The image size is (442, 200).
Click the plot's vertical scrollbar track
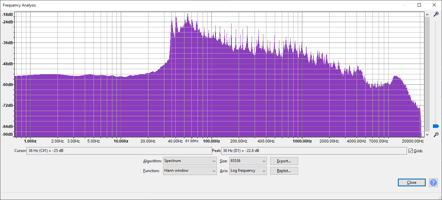pos(427,75)
